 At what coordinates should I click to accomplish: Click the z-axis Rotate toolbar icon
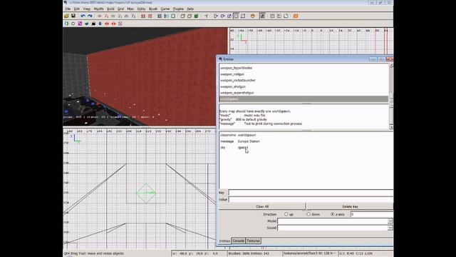pos(134,16)
